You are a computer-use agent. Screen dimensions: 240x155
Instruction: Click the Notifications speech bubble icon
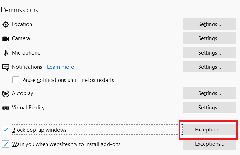pos(6,67)
